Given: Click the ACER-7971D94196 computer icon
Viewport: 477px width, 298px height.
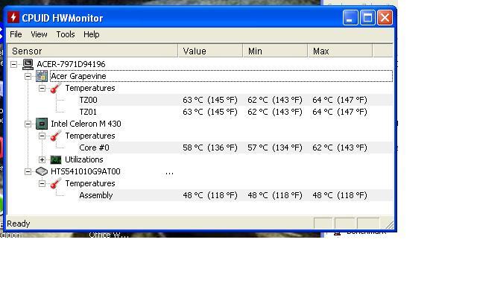Looking at the screenshot, I should (28, 64).
